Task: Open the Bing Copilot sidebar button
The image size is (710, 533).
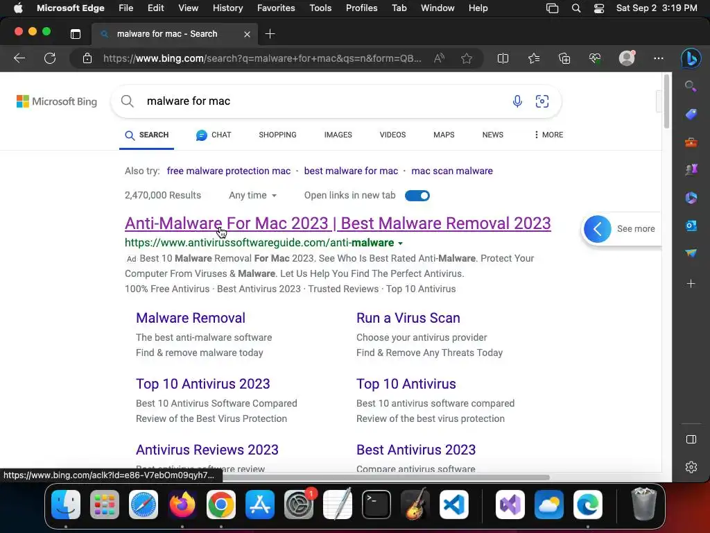Action: (691, 58)
